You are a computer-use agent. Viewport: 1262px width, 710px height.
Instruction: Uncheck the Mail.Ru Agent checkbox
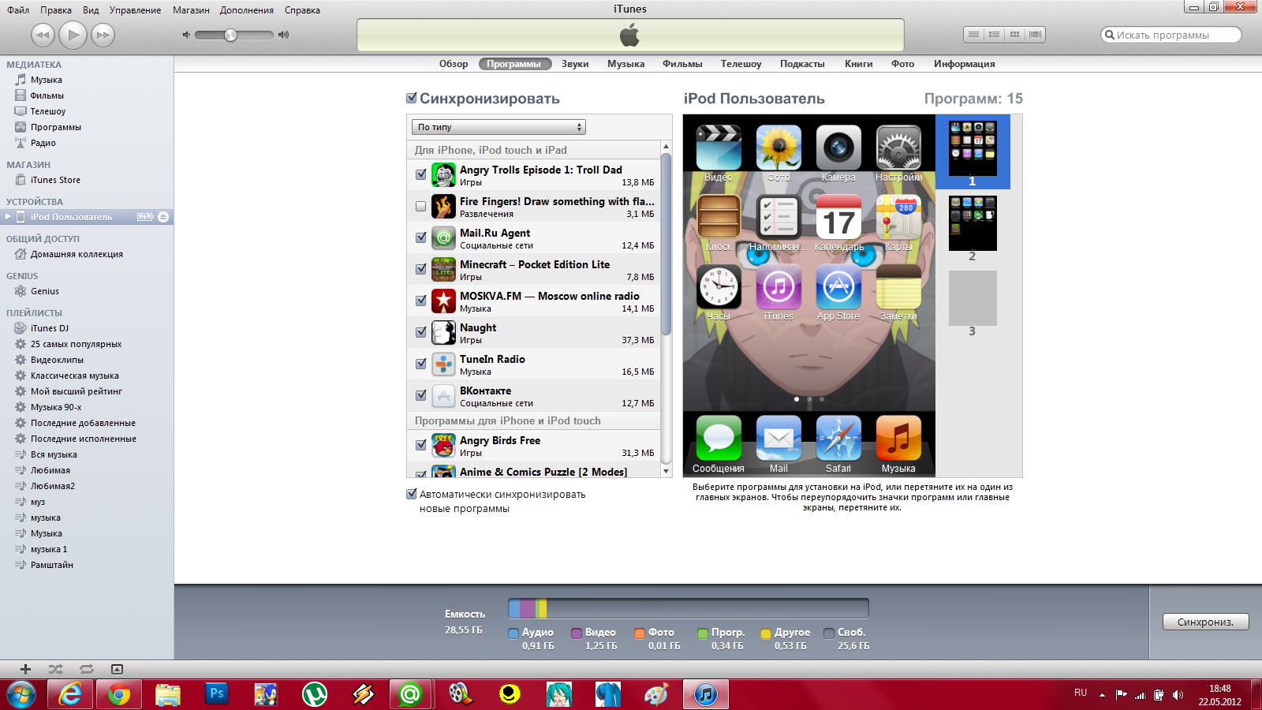[x=421, y=237]
